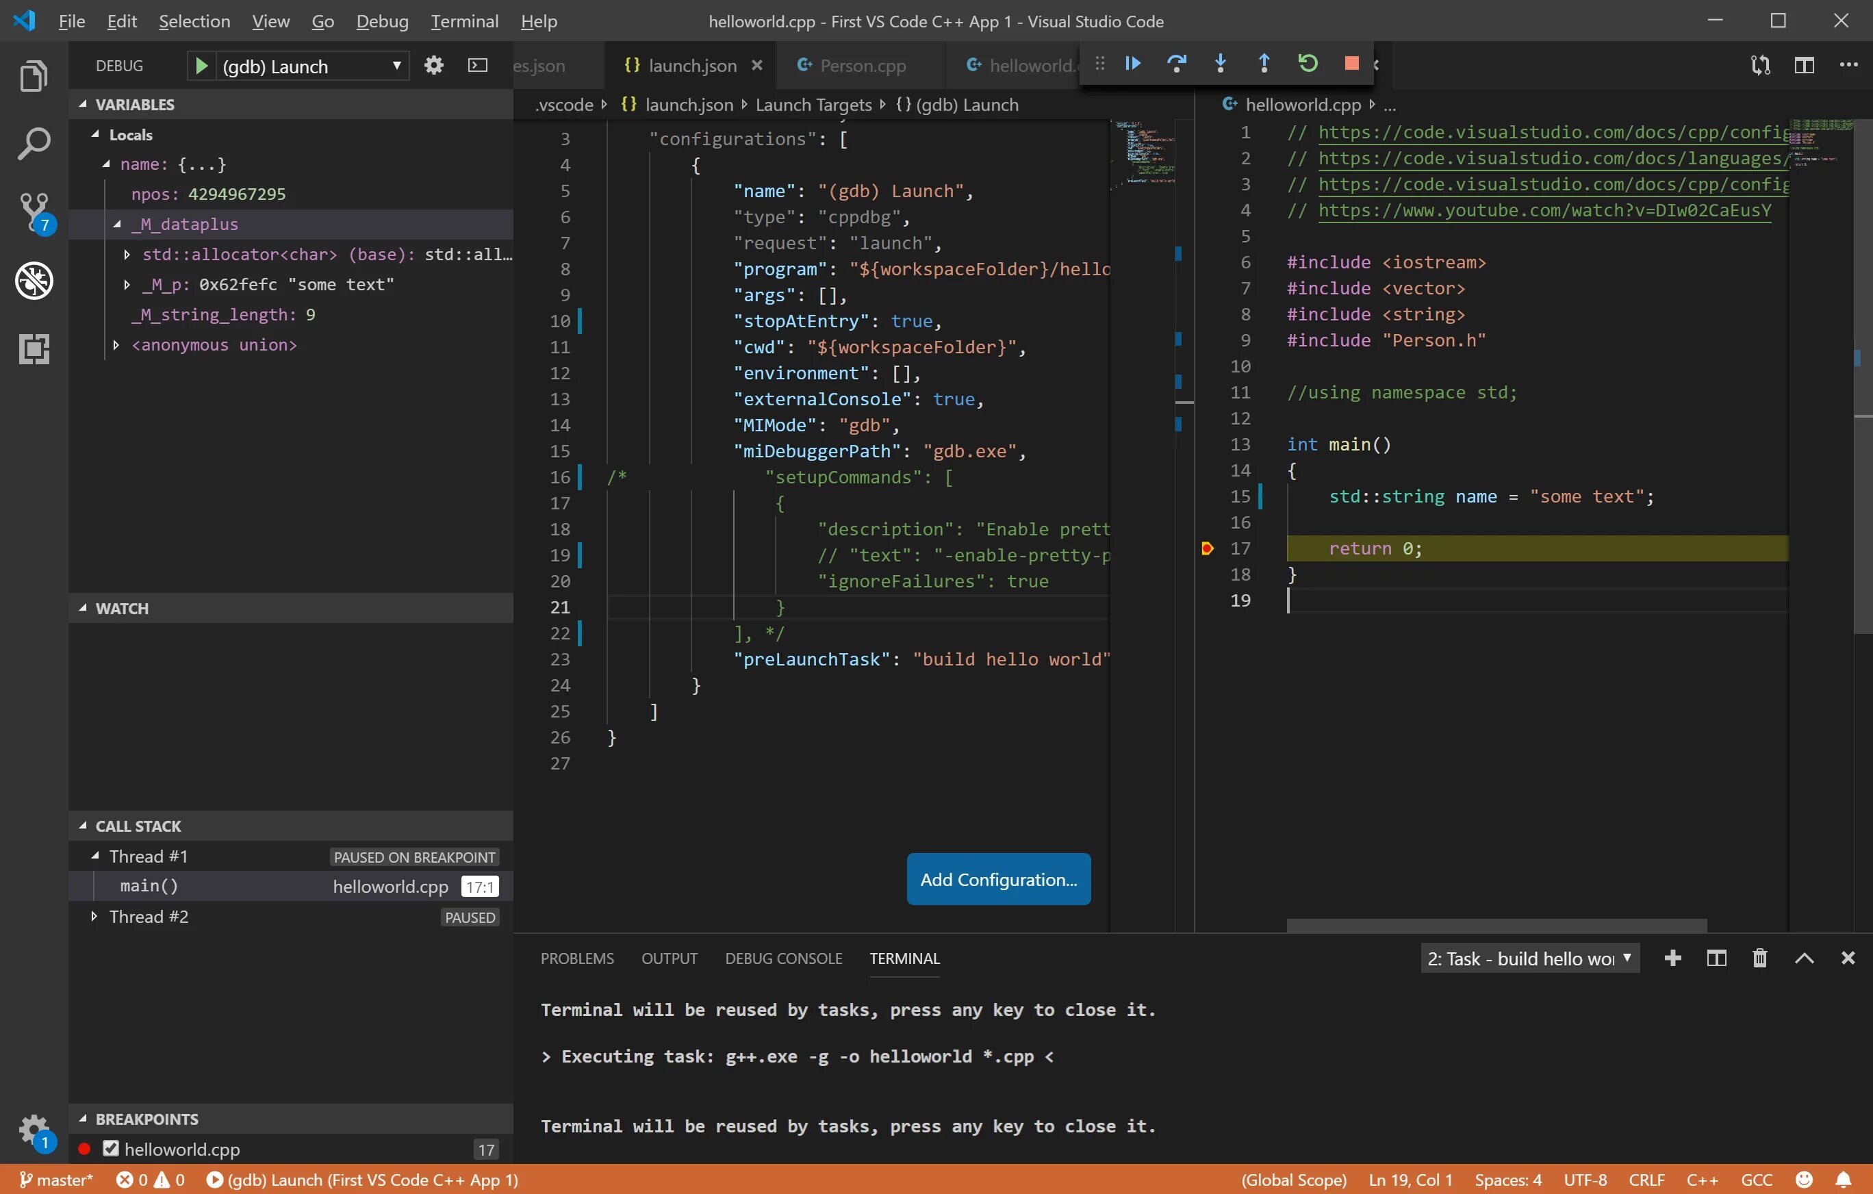
Task: Open the Debug view icon in activity bar
Action: 34,281
